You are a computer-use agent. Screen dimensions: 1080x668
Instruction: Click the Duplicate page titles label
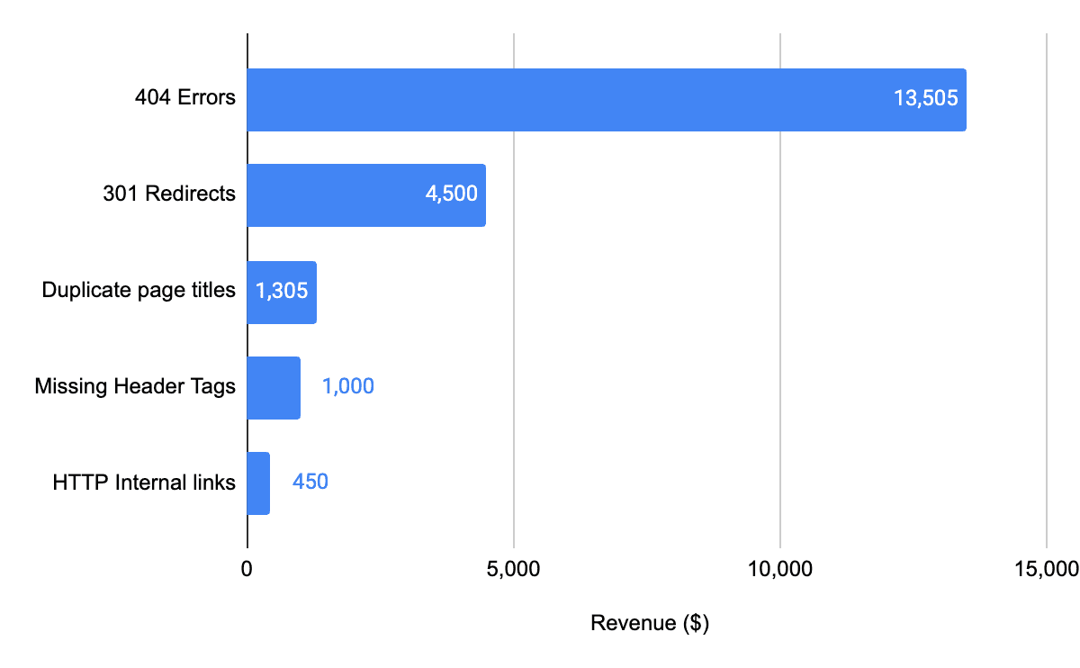click(x=139, y=290)
